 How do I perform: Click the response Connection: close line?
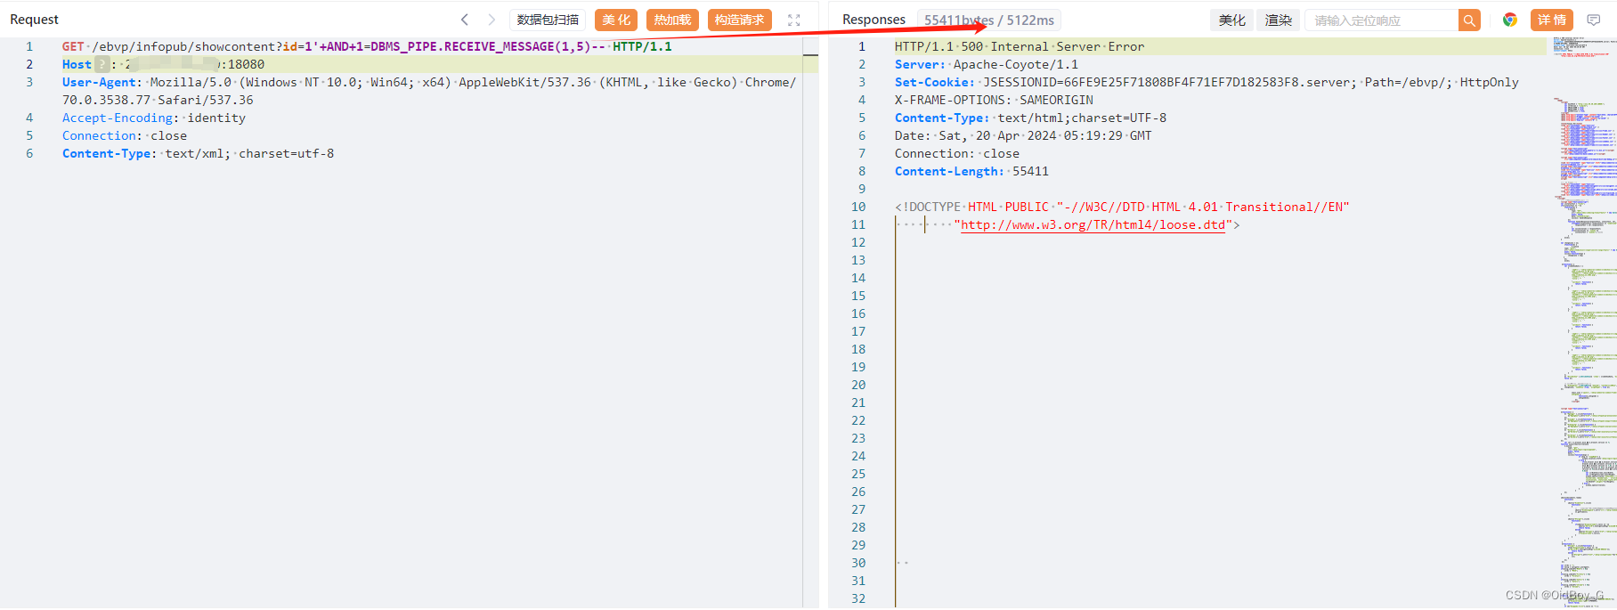point(957,153)
